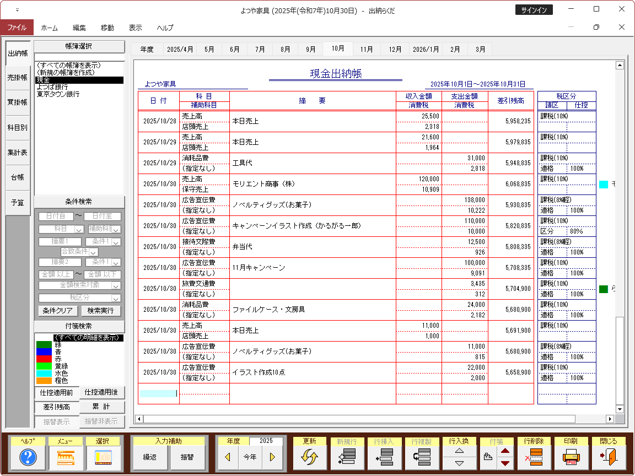Switch to the 11月 month tab
The image size is (635, 476).
coord(367,49)
